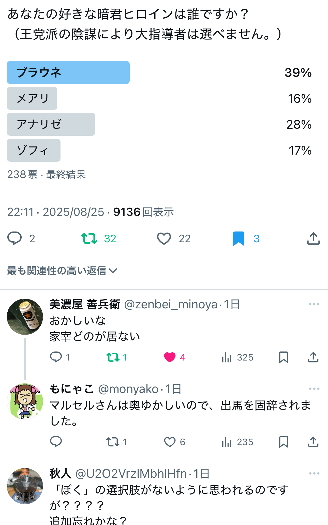Open more options for 秋人's reply

click(314, 474)
